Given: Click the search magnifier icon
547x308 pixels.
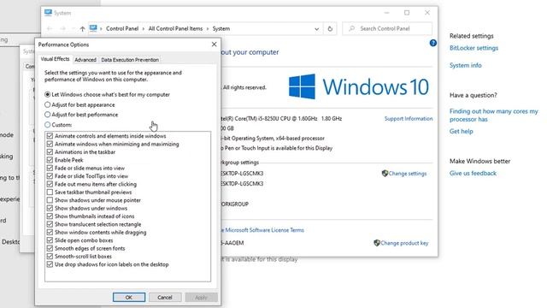Looking at the screenshot, I should click(351, 28).
